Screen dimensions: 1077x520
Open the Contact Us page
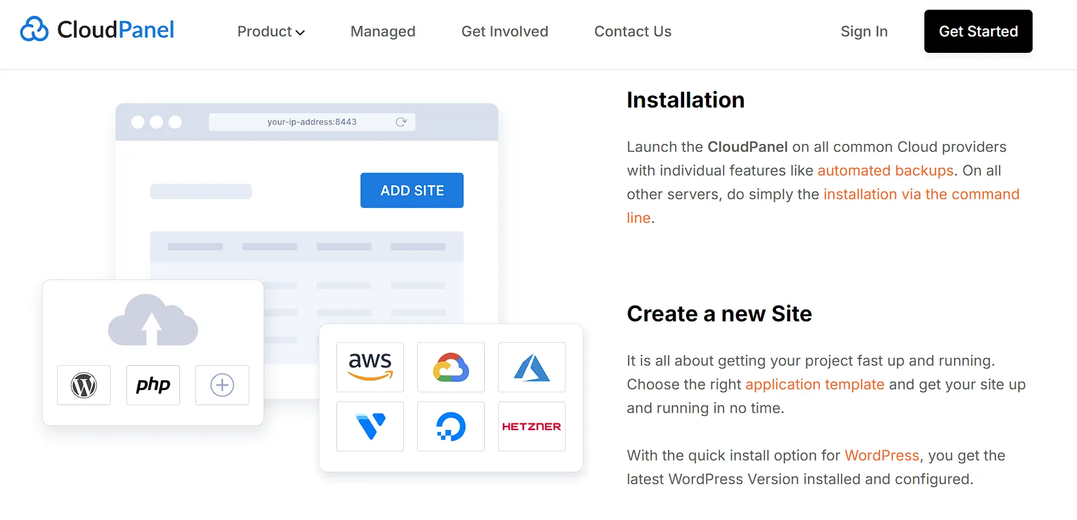[x=632, y=32]
